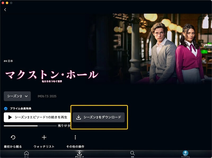Select the Home icon in bottom navigation
Screen dimensions: 212x158
coord(26,153)
